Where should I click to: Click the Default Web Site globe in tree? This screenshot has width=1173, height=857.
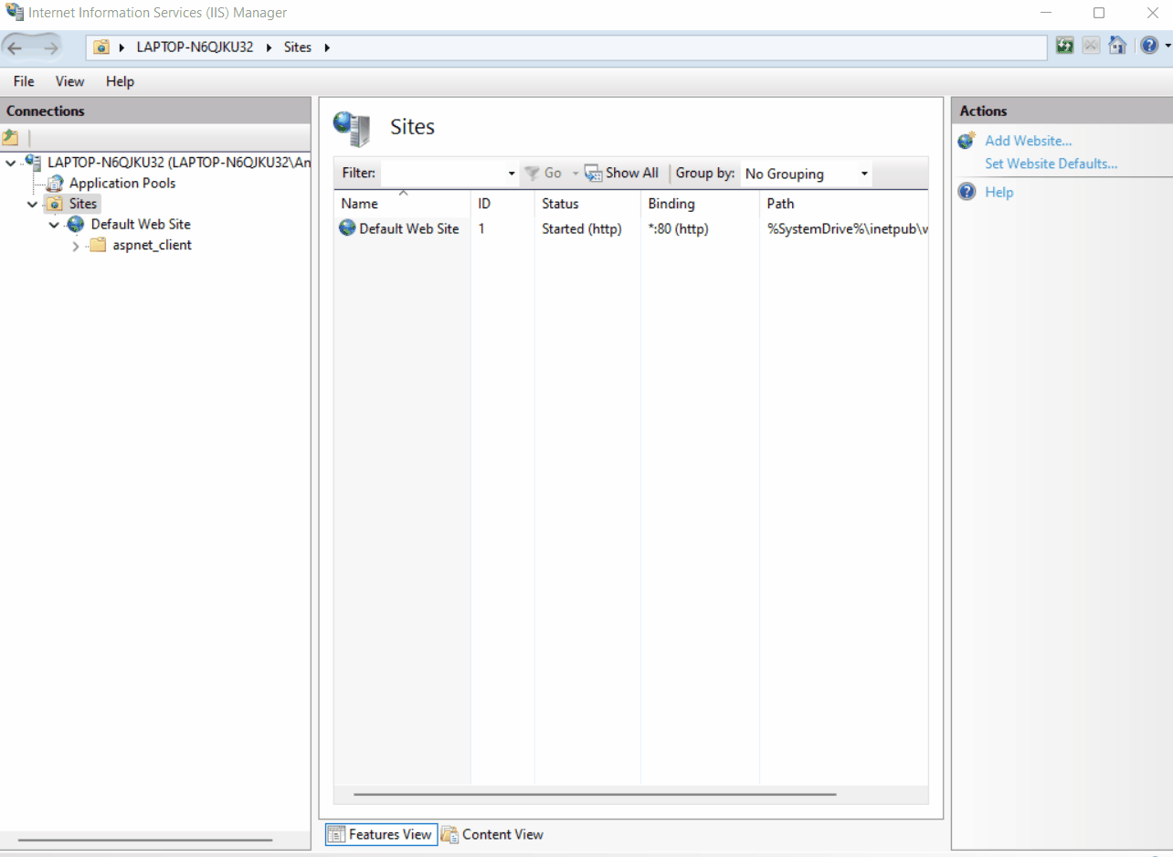[76, 225]
